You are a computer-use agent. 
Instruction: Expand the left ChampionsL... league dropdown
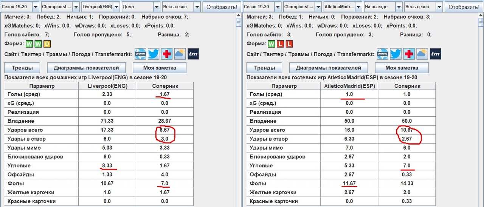pos(76,7)
